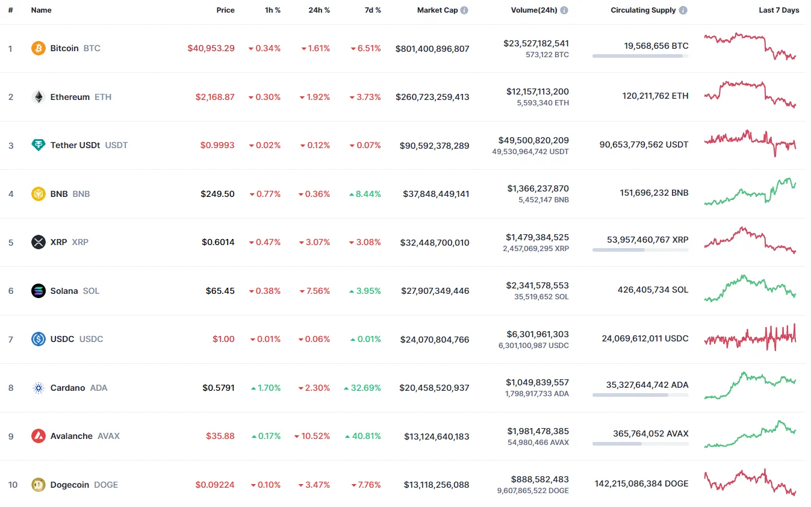Click the Market Cap info icon
The image size is (811, 507).
[x=464, y=10]
